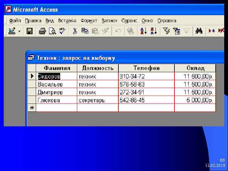
Task: Click the Filter by Form icon
Action: 176,31
